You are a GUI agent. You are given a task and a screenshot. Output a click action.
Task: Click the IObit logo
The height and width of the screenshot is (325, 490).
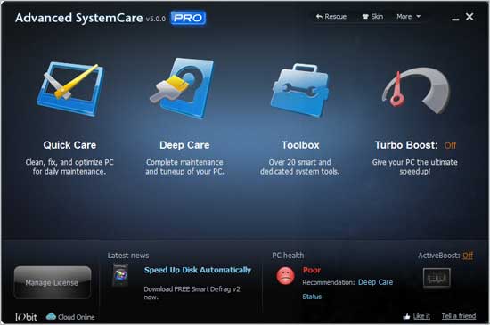point(26,317)
